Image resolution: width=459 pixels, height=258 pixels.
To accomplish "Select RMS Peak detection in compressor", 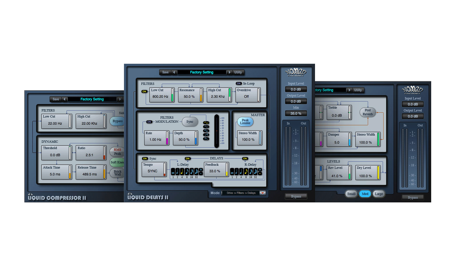I will pos(117,152).
